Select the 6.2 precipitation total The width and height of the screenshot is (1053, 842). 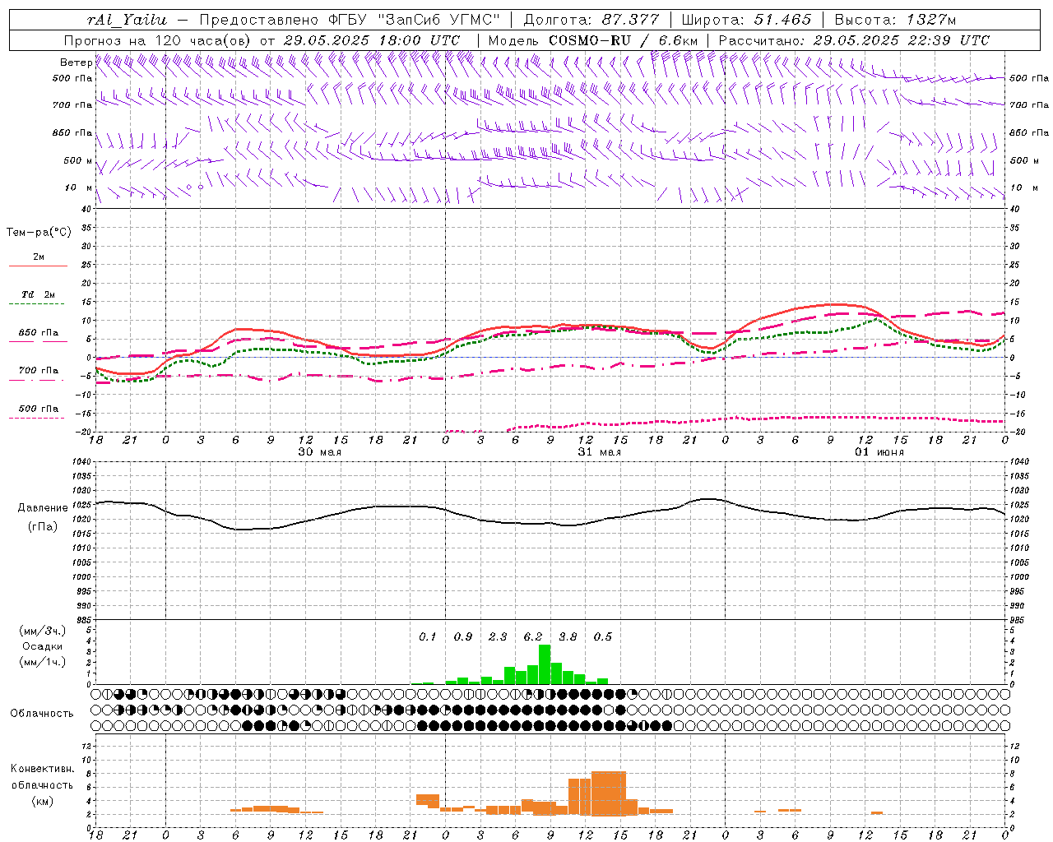pyautogui.click(x=533, y=636)
